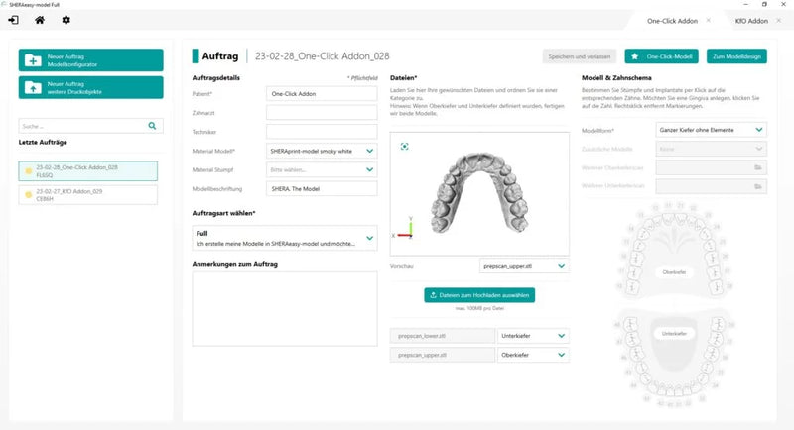This screenshot has width=794, height=430.
Task: Click folder-upload icon for weitere Druckobjekte
Action: click(33, 88)
